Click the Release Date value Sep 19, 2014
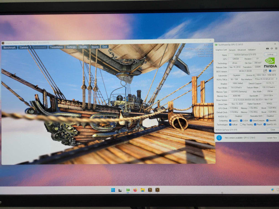 point(235,67)
